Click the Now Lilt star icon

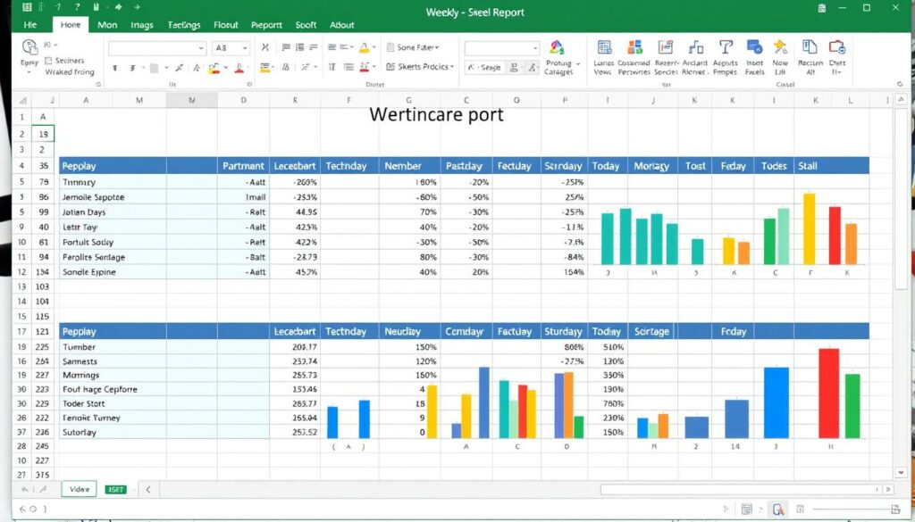[780, 47]
